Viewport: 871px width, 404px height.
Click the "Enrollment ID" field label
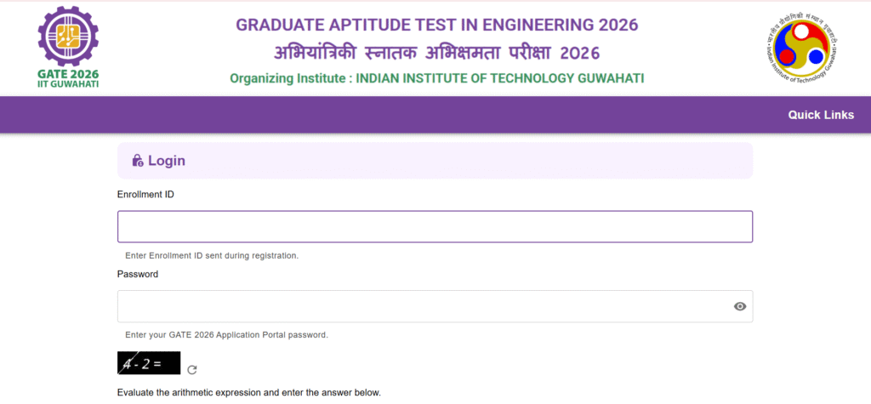145,195
